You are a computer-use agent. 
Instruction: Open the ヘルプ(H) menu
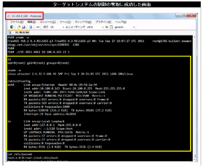tap(121, 22)
